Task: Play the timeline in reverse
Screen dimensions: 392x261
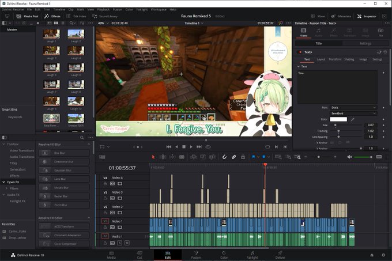Action: pyautogui.click(x=176, y=147)
